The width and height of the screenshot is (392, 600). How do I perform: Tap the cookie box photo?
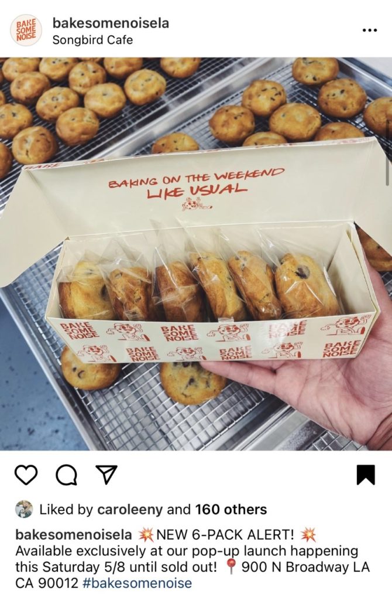click(x=196, y=254)
